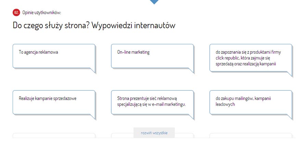Click the faded bubble in the bottom-right column
Viewport: 308px width, 148px height.
tap(251, 135)
